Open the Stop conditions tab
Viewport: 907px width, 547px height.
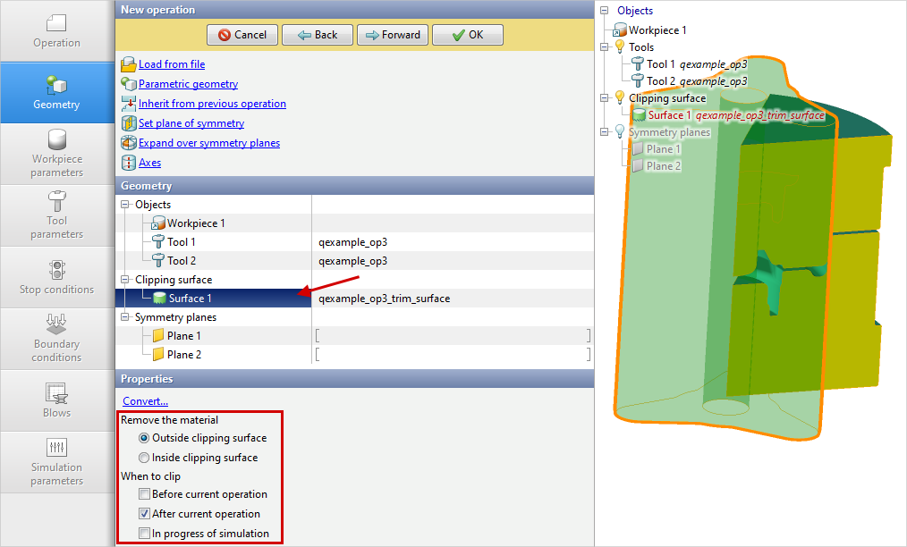(x=57, y=277)
